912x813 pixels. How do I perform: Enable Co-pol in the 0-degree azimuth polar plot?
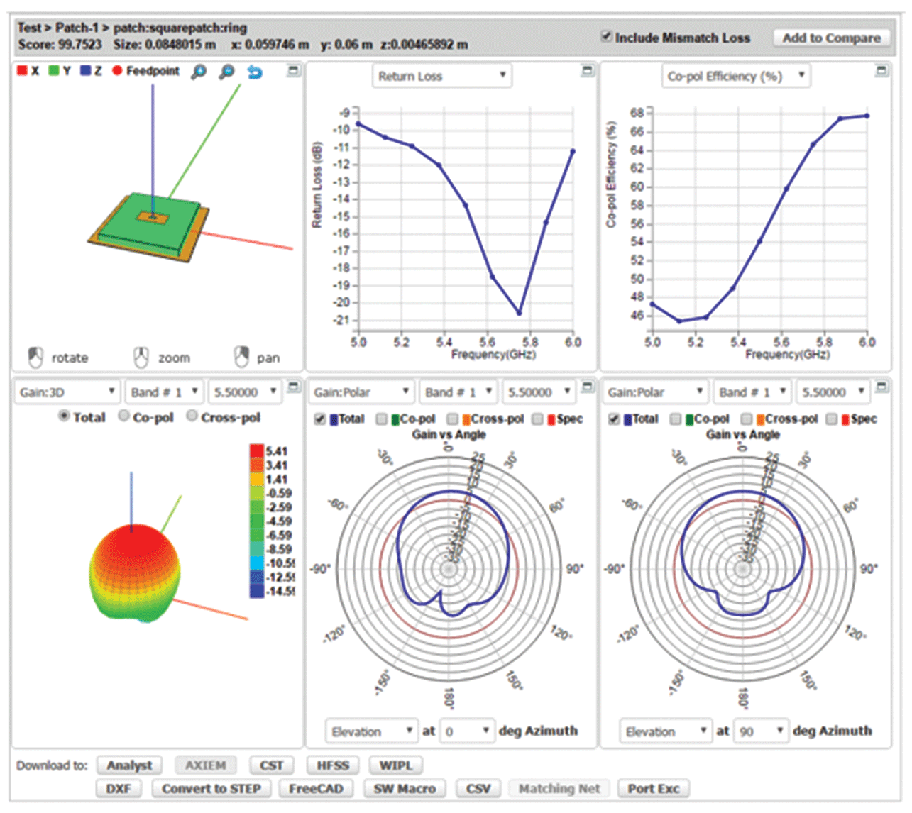(x=380, y=419)
